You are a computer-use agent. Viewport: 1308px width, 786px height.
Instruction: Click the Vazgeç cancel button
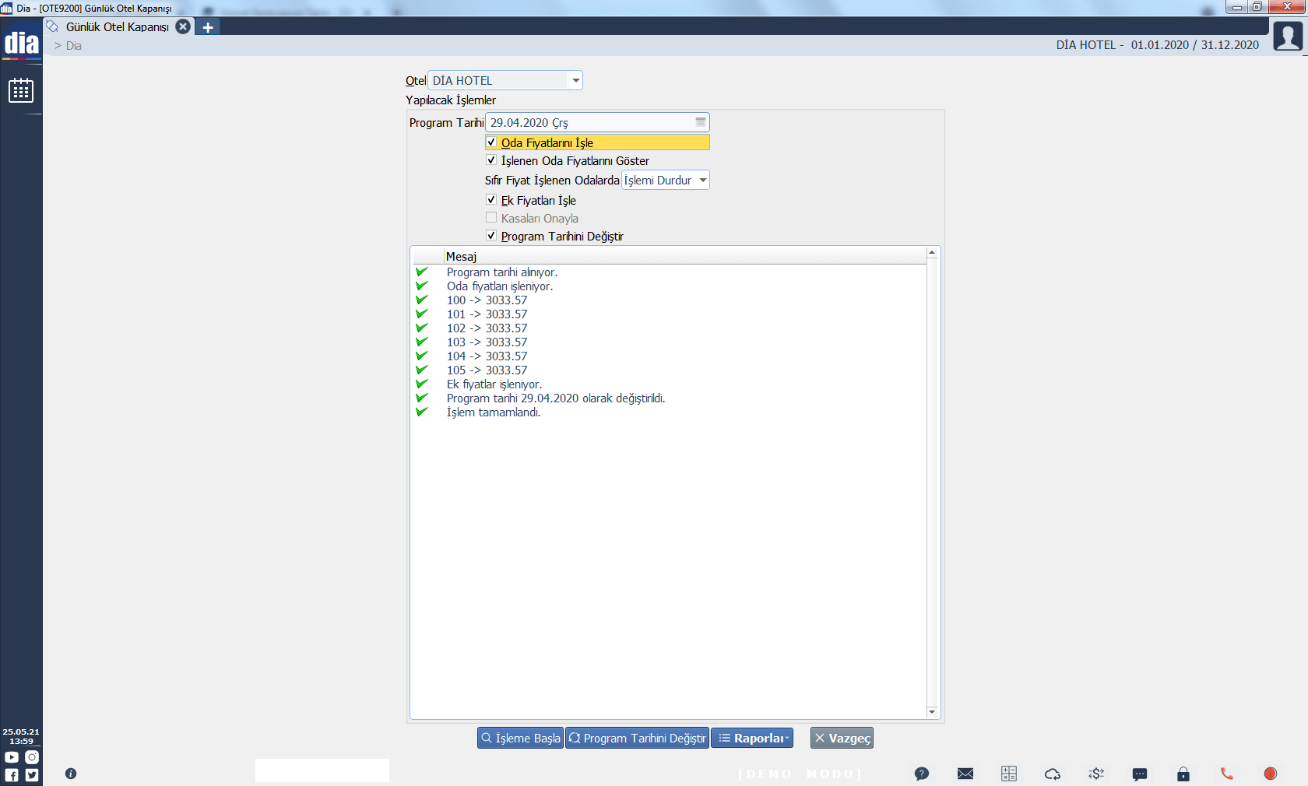click(842, 738)
